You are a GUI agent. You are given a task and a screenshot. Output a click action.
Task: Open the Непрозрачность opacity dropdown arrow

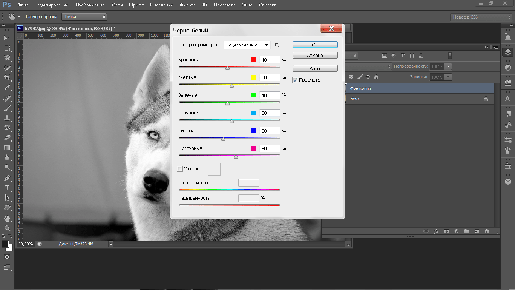click(x=448, y=66)
